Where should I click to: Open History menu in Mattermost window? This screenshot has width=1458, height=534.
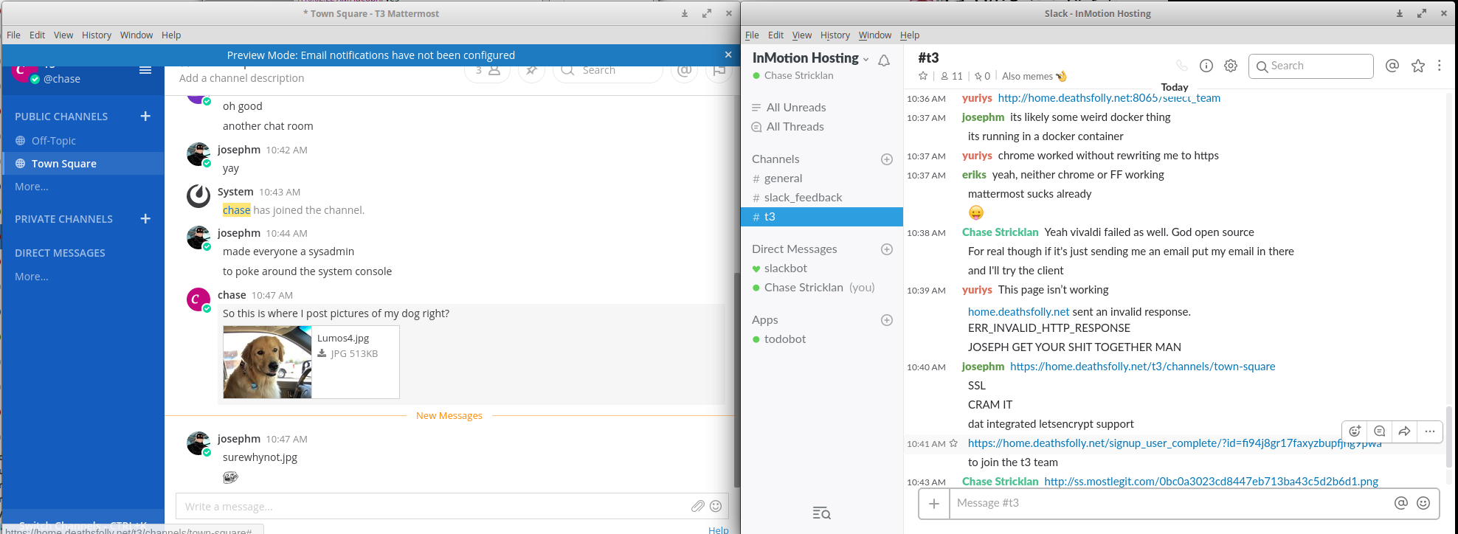click(96, 35)
